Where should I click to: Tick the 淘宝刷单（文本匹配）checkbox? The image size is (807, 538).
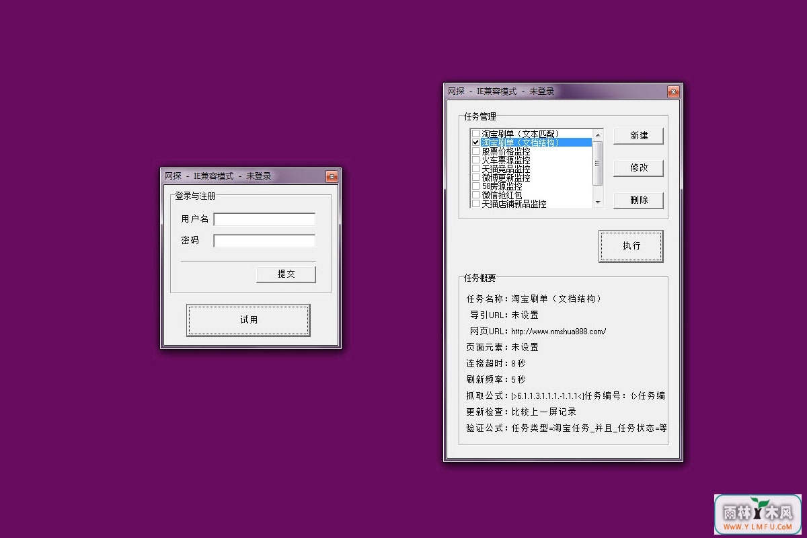point(475,134)
